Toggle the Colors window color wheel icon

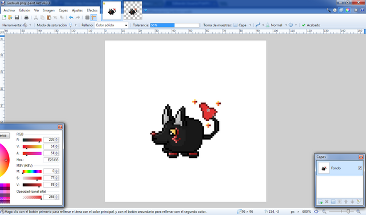point(348,10)
